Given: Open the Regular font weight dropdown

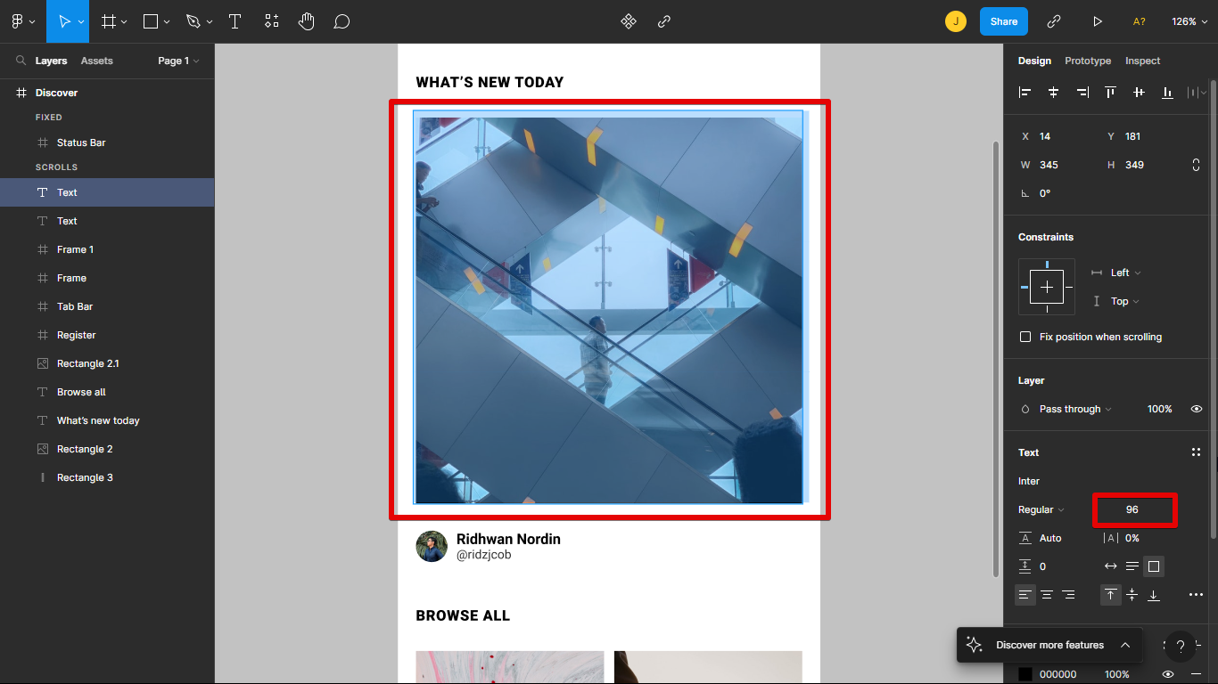Looking at the screenshot, I should pos(1041,509).
